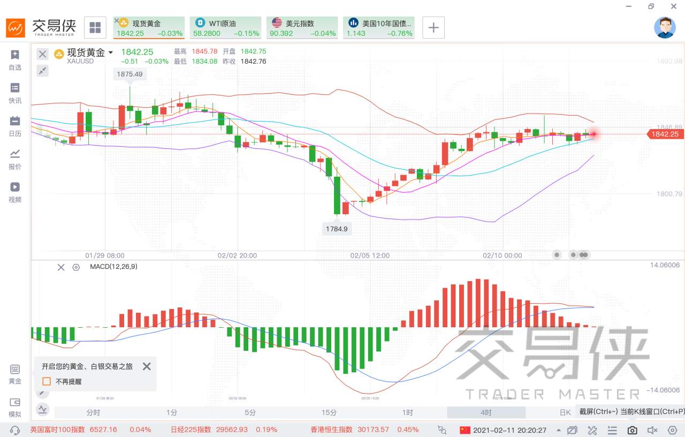The image size is (685, 437).
Task: Select the 分时 timeframe
Action: click(93, 412)
